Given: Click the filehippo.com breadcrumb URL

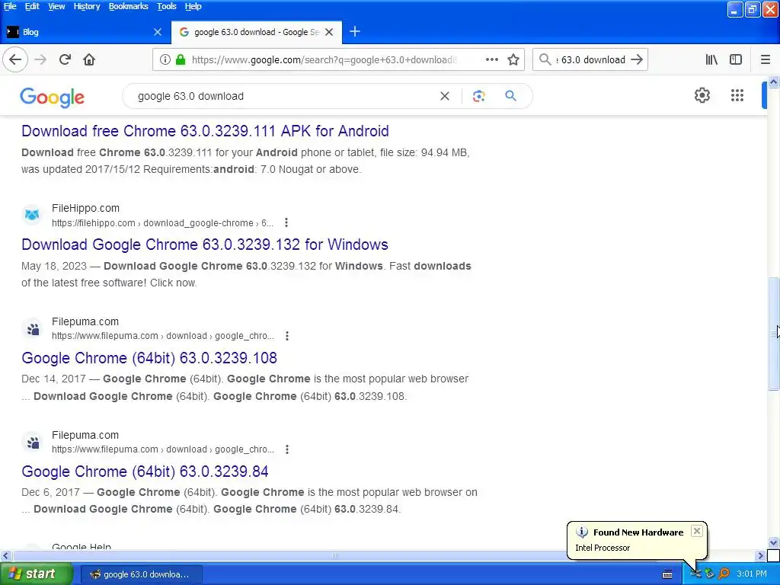Looking at the screenshot, I should (x=162, y=223).
